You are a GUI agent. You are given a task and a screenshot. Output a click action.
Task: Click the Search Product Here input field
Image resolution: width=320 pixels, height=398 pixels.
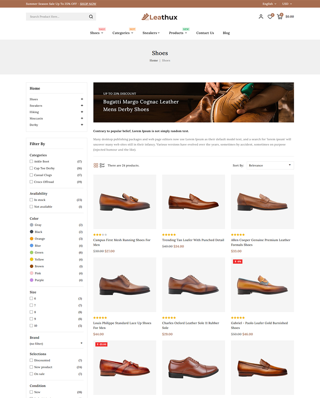(56, 17)
